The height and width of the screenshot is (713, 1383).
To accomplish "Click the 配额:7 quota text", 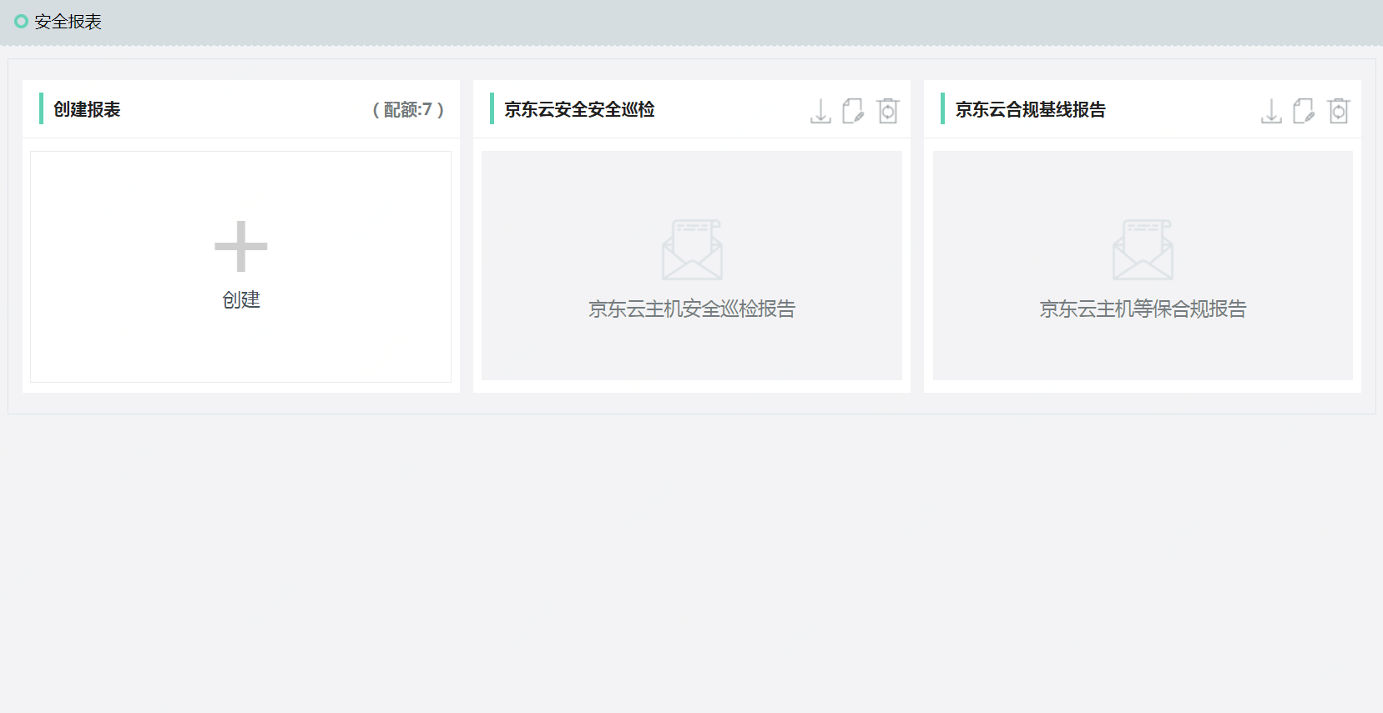I will [x=408, y=109].
